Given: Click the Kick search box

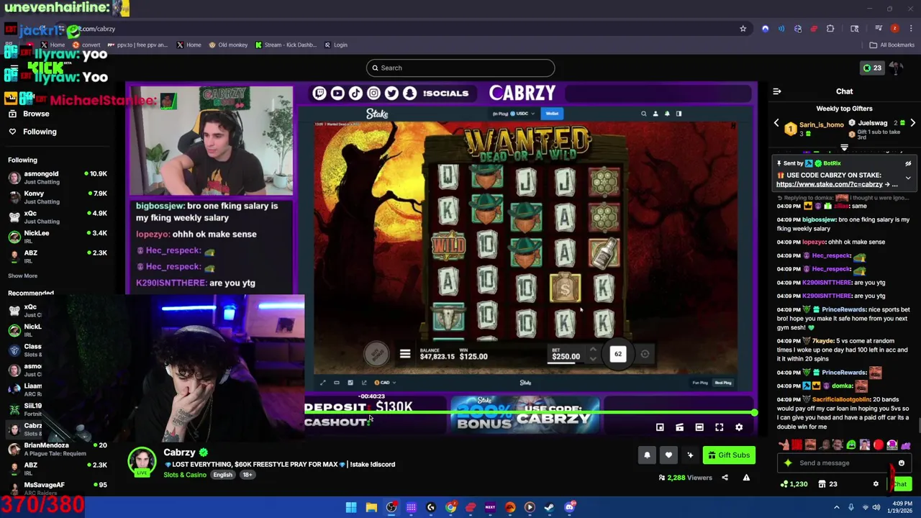Looking at the screenshot, I should [x=460, y=68].
